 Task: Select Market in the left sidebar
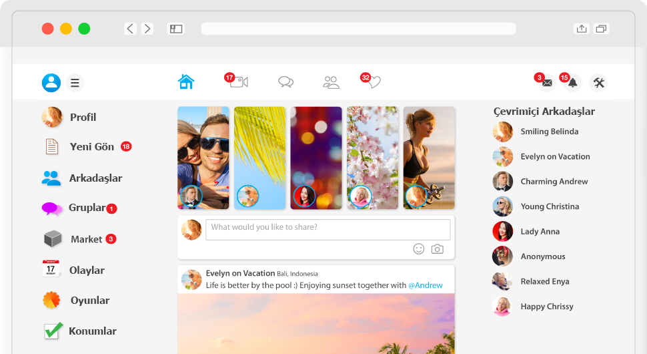(x=86, y=239)
